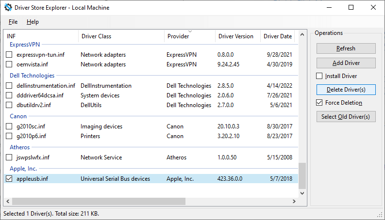Viewport: 385px width, 220px height.
Task: Click the 5/15/2008 driver date
Action: point(280,157)
